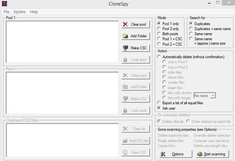Image resolution: width=235 pixels, height=161 pixels.
Task: Click the gear icon on Start scanning
Action: [x=199, y=154]
